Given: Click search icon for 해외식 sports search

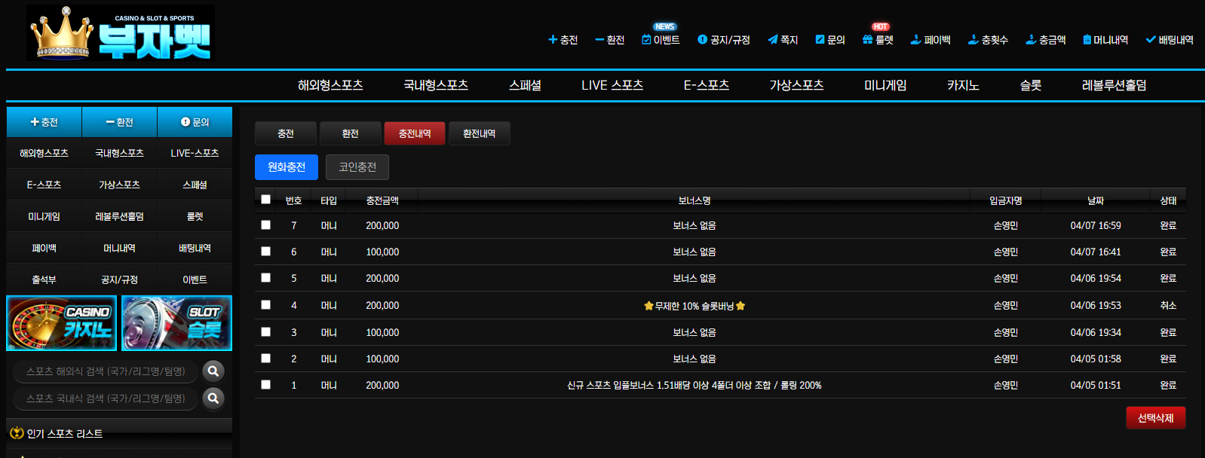Looking at the screenshot, I should coord(213,371).
